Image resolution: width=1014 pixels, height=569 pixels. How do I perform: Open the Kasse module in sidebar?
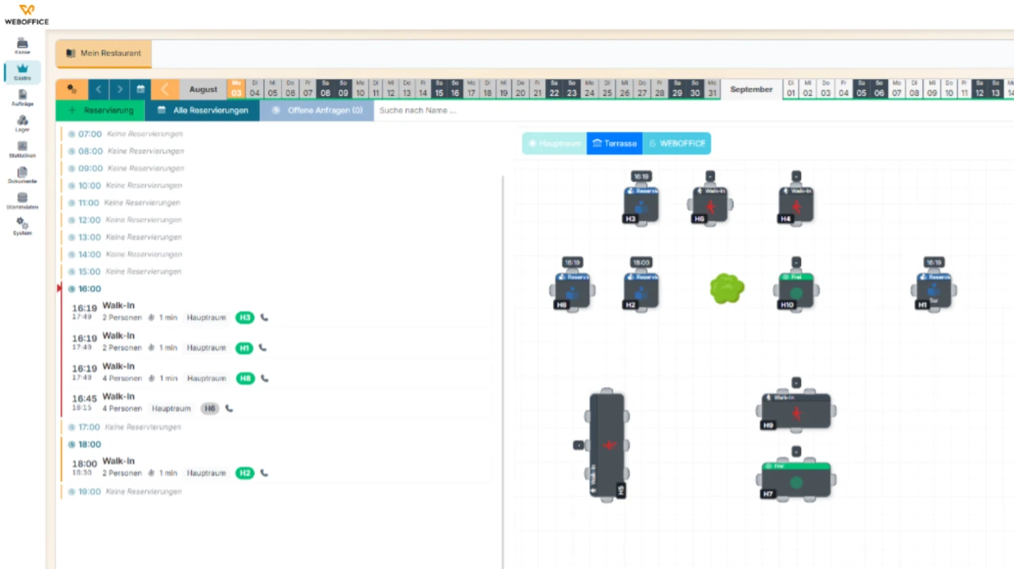pyautogui.click(x=22, y=46)
